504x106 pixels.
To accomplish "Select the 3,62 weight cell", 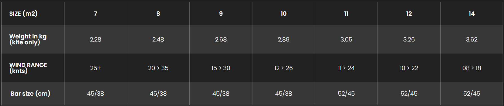I will (472, 40).
